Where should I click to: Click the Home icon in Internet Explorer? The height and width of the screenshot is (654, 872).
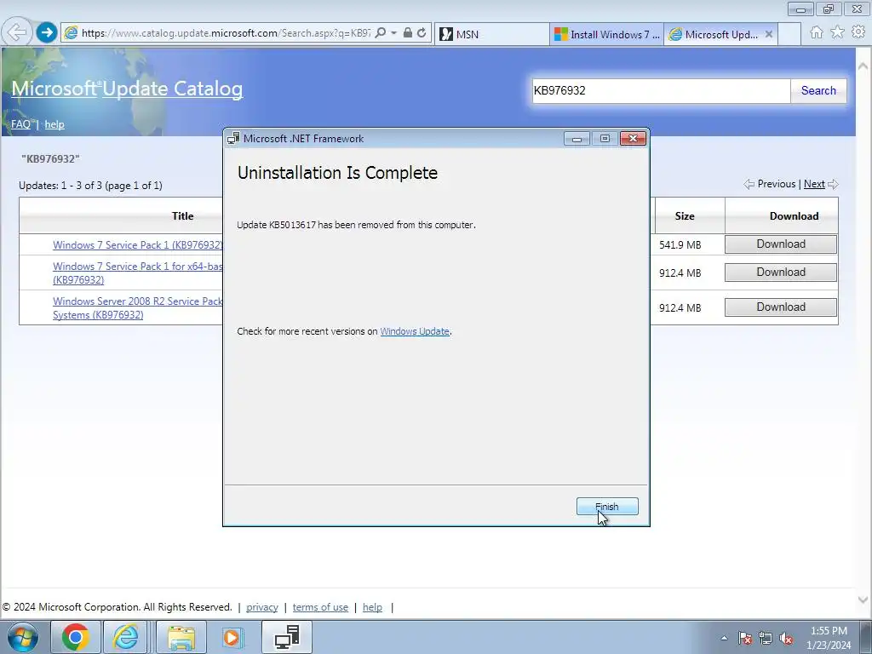(x=817, y=33)
